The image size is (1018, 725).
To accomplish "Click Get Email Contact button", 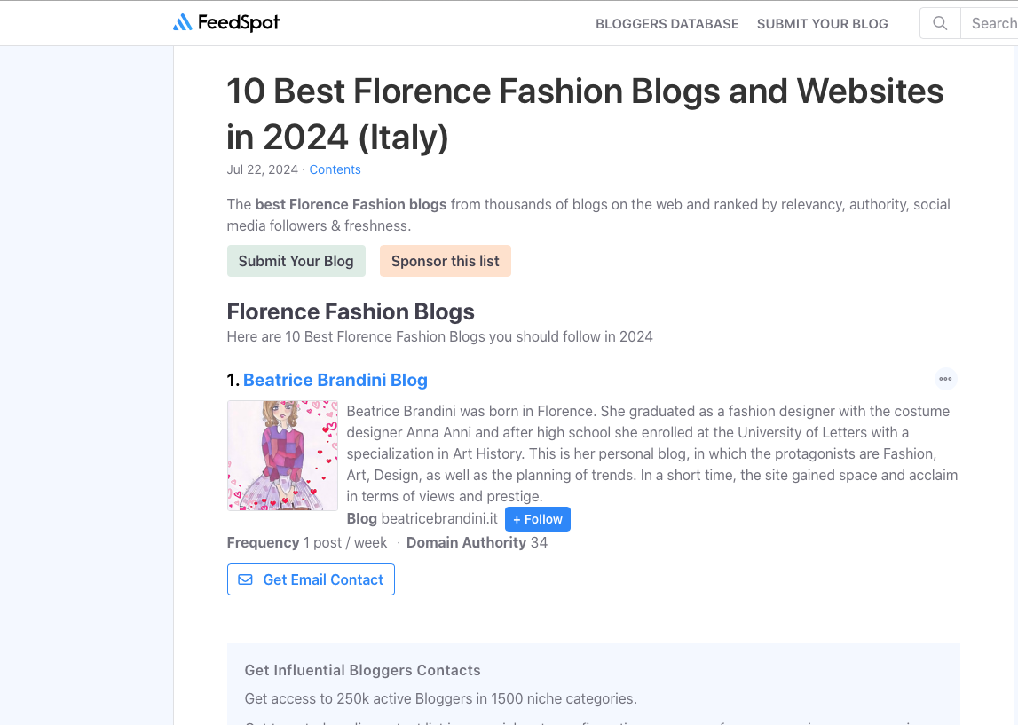I will 311,579.
